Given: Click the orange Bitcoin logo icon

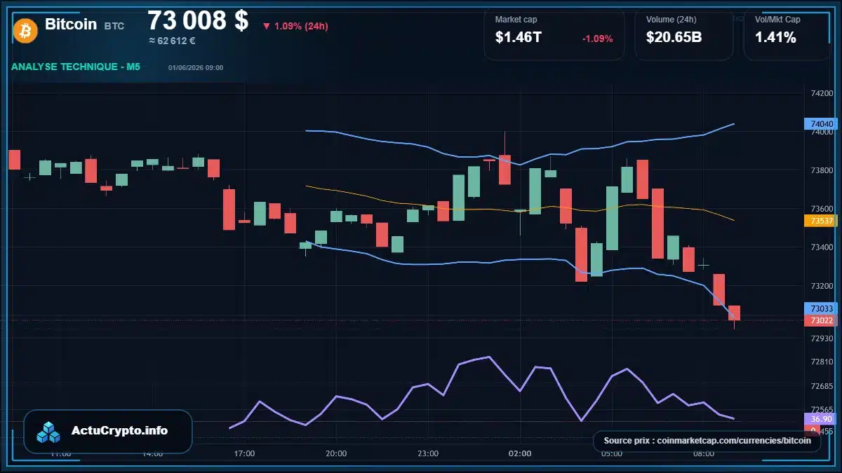Looking at the screenshot, I should click(x=25, y=30).
